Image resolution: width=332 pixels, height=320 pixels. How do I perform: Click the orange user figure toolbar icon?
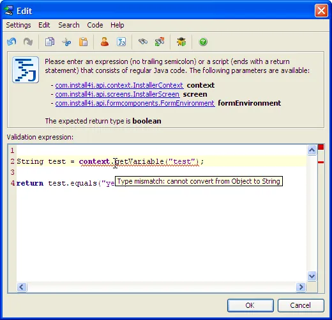105,42
